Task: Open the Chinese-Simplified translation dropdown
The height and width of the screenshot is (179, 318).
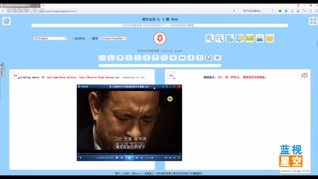Action: click(112, 38)
